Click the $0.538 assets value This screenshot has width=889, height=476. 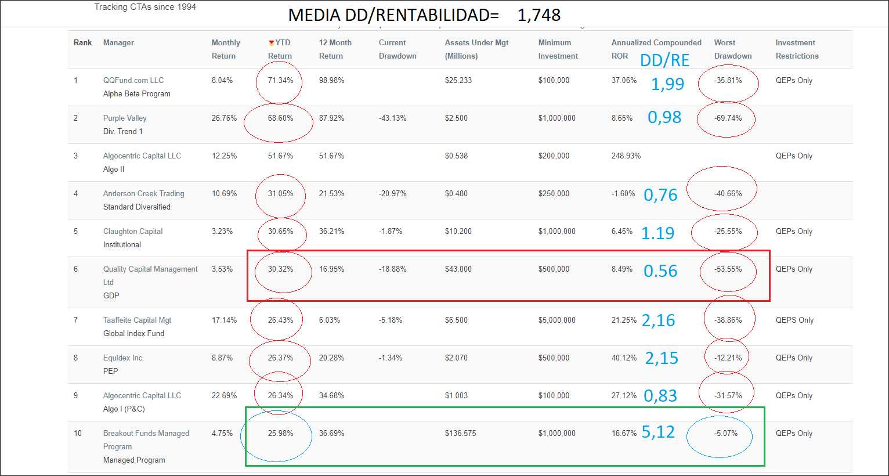click(456, 156)
